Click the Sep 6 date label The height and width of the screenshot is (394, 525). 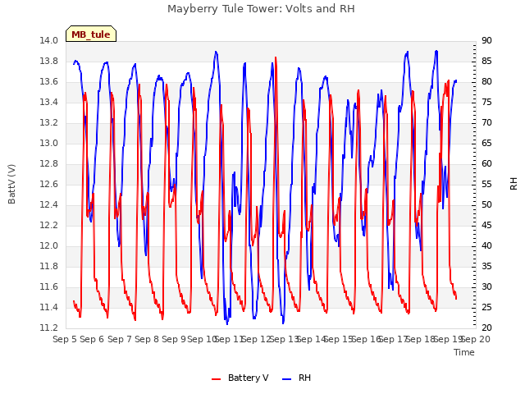pos(92,339)
